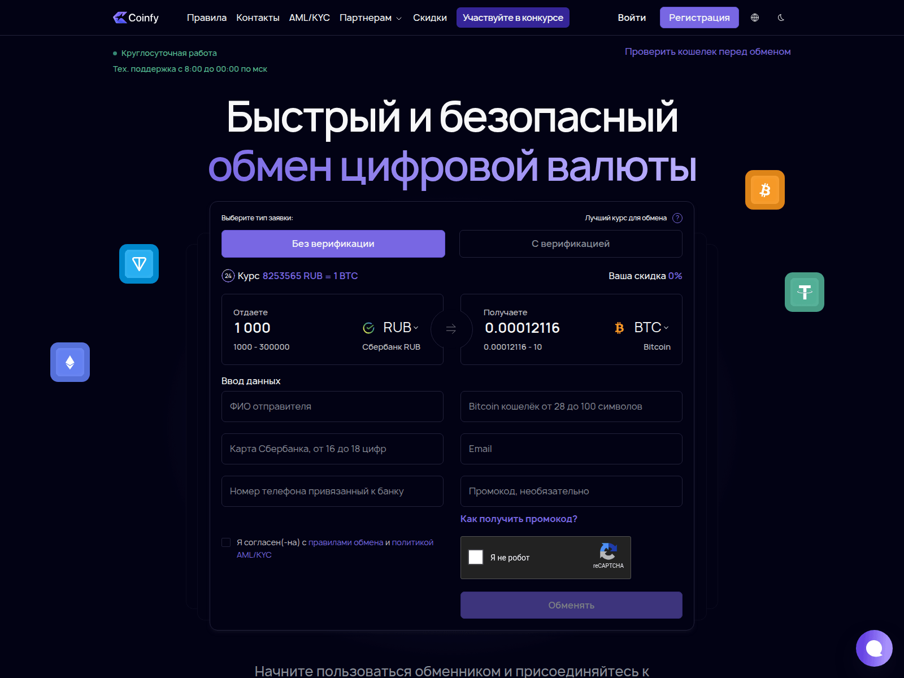Click the orange Bitcoin currency icon

point(619,328)
